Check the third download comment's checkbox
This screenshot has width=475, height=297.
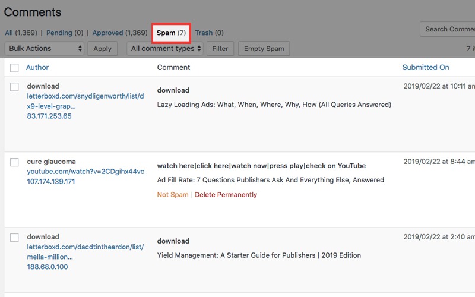[15, 238]
